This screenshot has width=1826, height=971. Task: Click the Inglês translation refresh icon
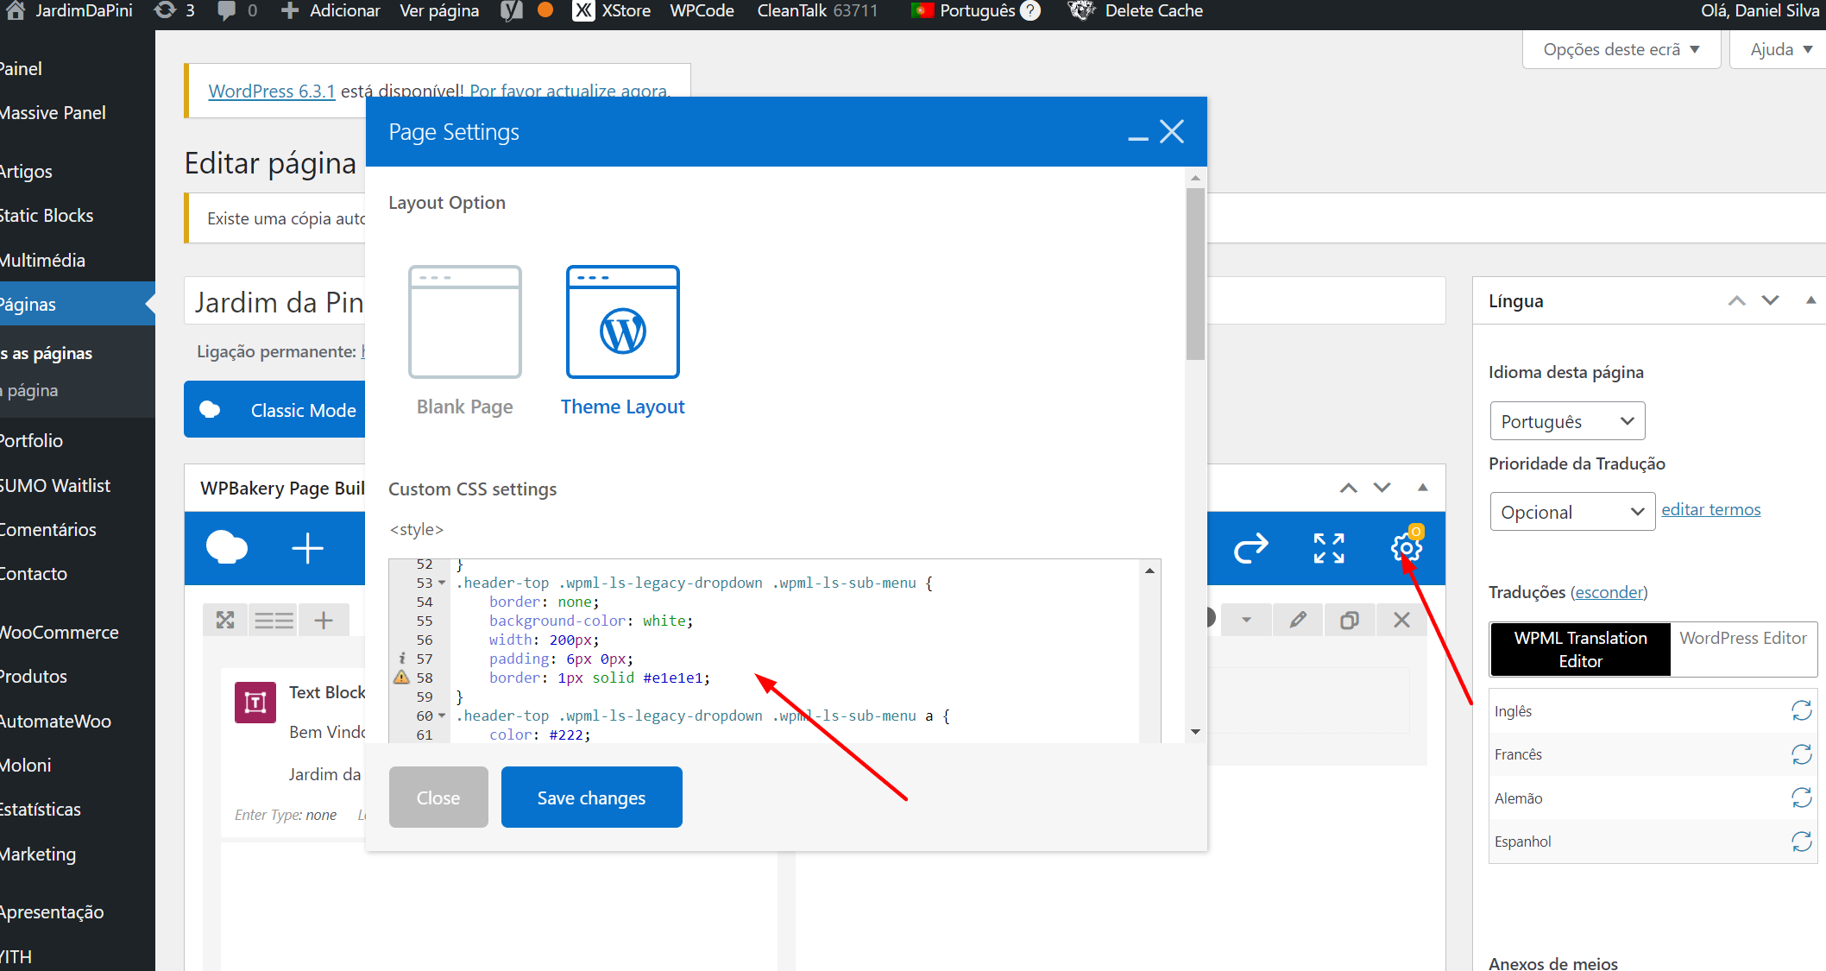(1801, 711)
